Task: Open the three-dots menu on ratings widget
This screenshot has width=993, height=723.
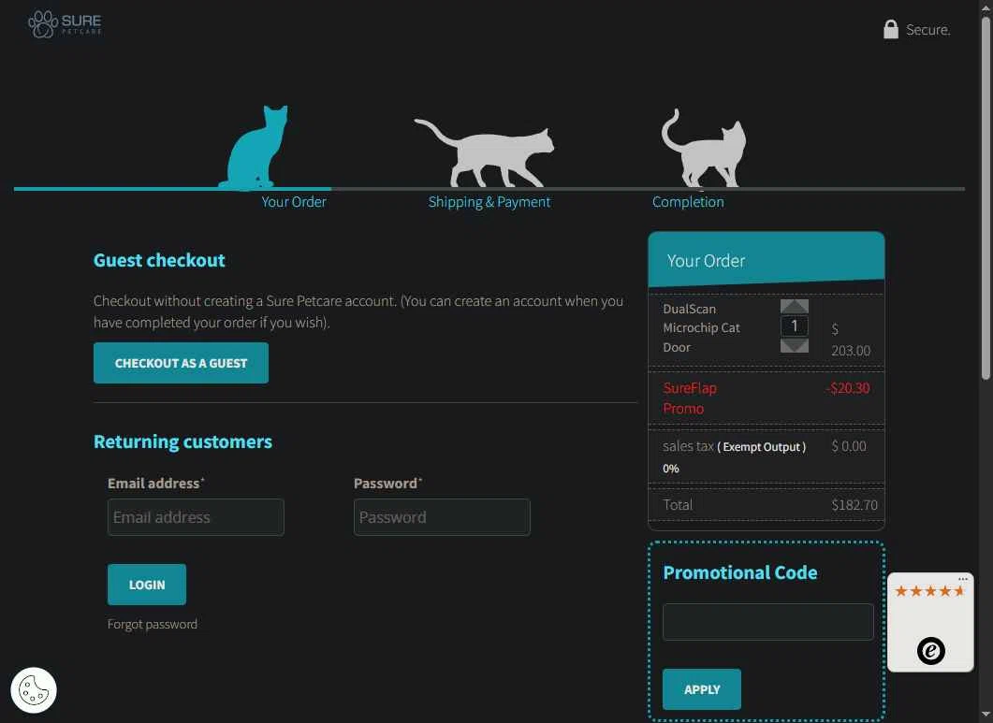Action: (x=963, y=579)
